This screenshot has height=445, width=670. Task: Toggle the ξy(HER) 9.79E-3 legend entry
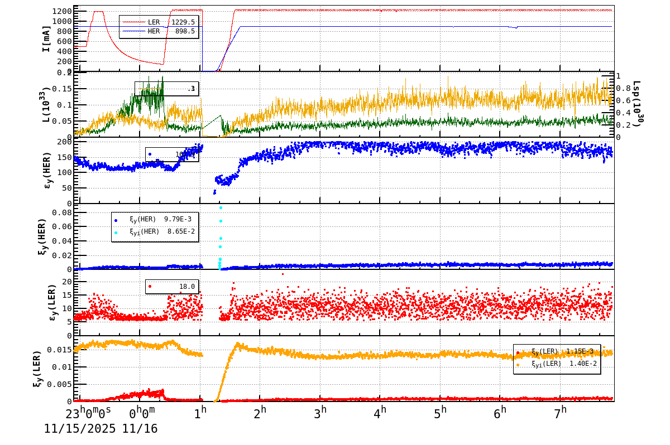click(x=162, y=219)
